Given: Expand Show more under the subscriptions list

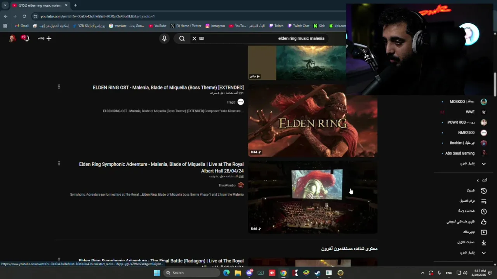Looking at the screenshot, I should coord(472,164).
